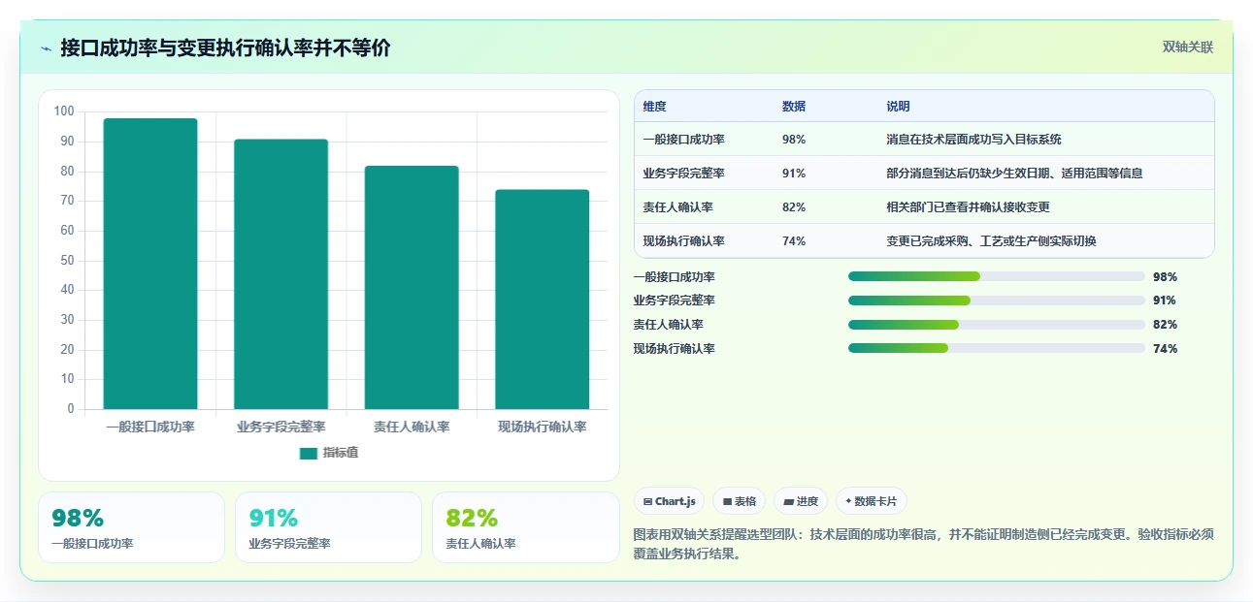Click the 现场执行确认率 bar in the chart

point(542,300)
